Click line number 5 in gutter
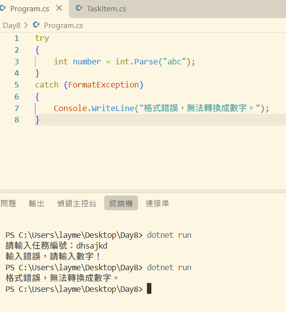 point(17,85)
